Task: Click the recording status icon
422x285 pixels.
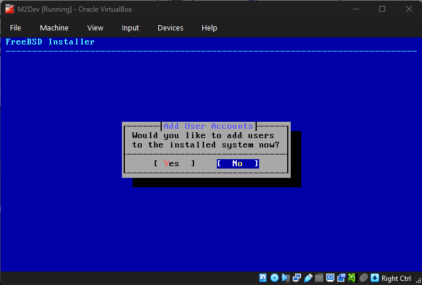Action: pos(341,278)
